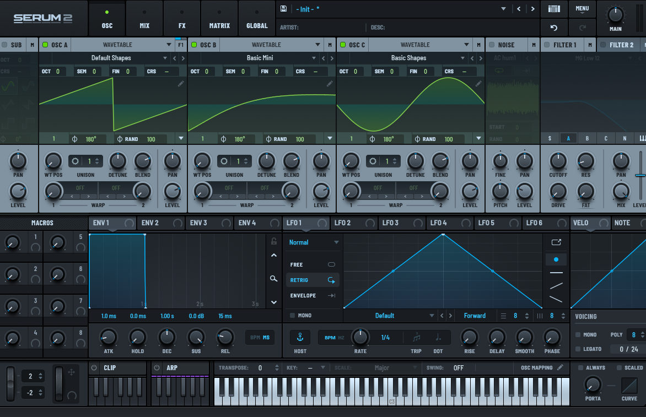The image size is (646, 417).
Task: Enable the LEGATO checkbox in voicing
Action: 578,349
